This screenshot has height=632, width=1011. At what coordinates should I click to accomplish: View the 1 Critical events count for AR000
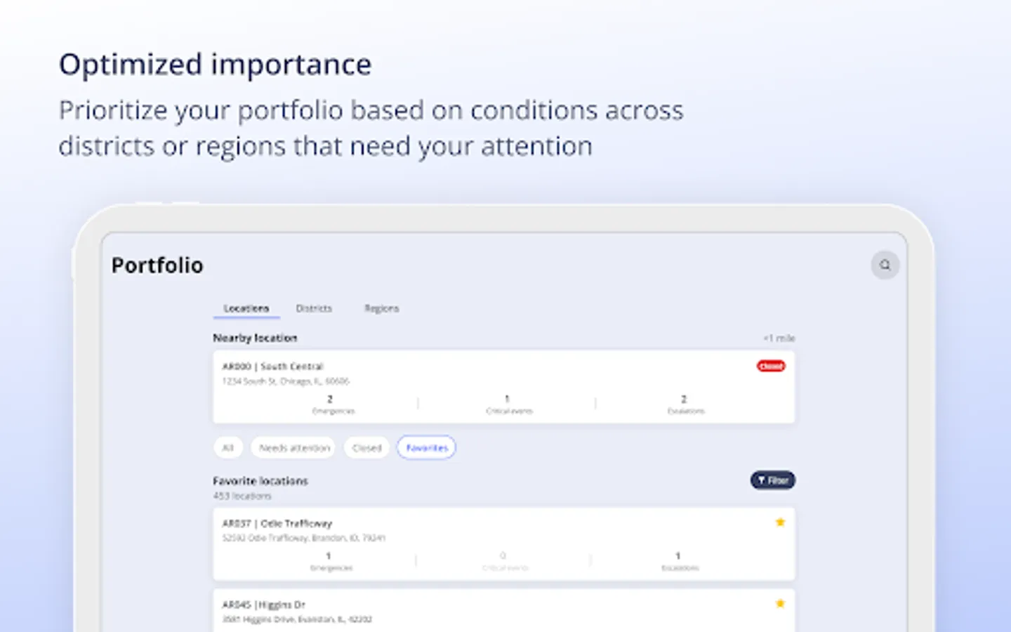(509, 404)
